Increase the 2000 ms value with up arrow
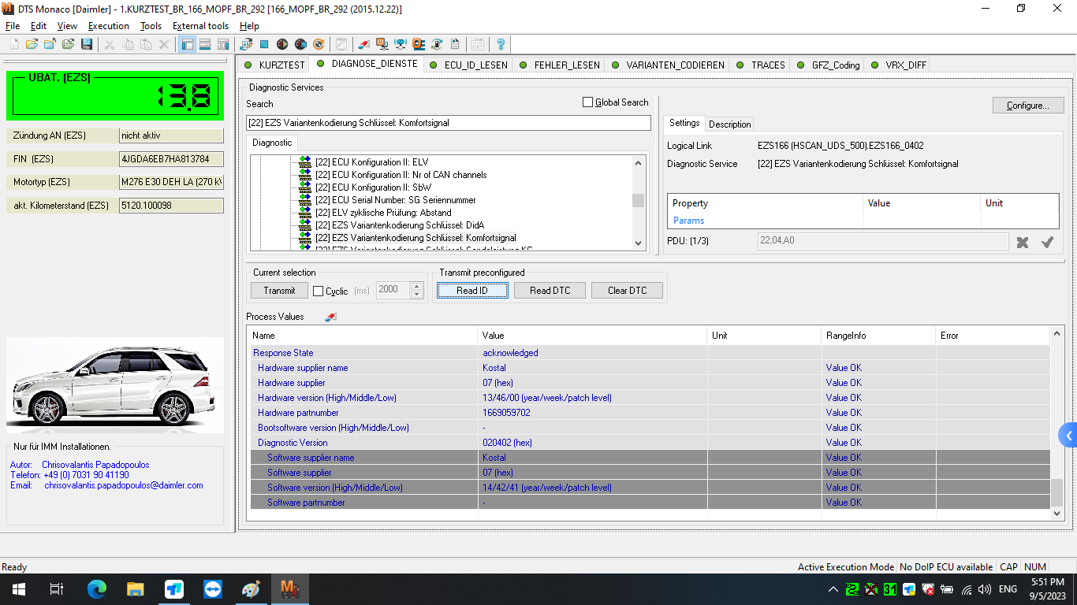The image size is (1077, 605). click(418, 286)
